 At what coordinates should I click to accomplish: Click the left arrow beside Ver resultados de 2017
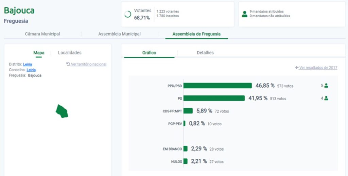297,68
